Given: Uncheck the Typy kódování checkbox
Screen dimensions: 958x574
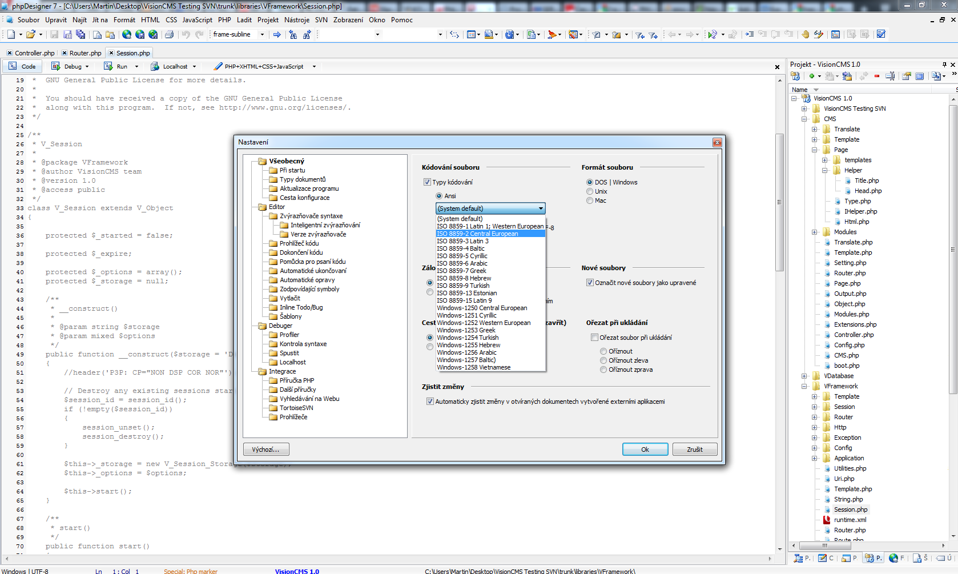Looking at the screenshot, I should pos(427,182).
